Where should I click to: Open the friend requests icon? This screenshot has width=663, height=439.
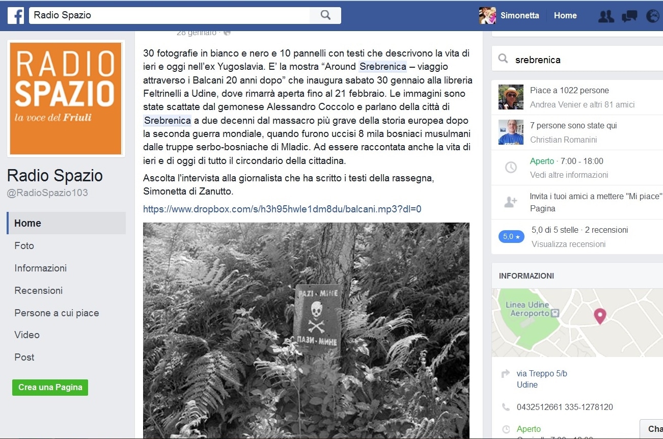606,16
